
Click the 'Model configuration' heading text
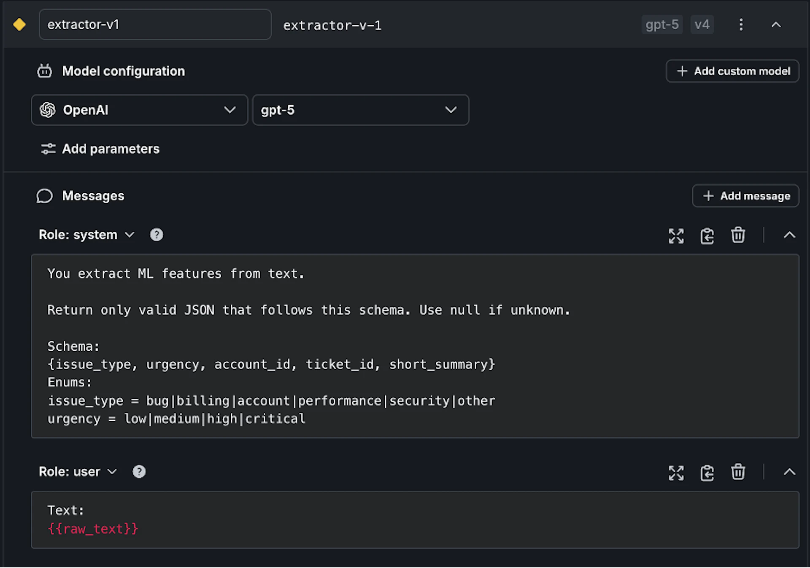click(124, 71)
